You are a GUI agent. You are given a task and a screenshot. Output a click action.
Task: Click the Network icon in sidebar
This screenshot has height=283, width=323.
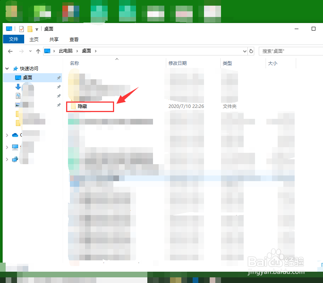[x=15, y=159]
